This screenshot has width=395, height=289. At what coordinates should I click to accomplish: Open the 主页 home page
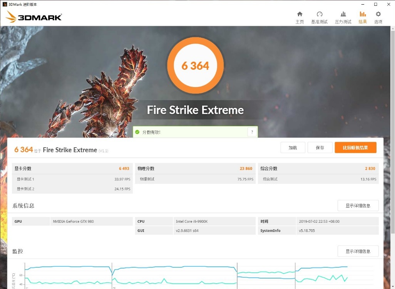[300, 18]
